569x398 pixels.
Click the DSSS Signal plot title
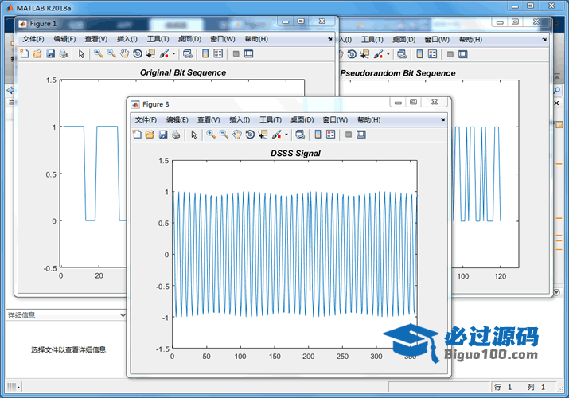(x=295, y=153)
